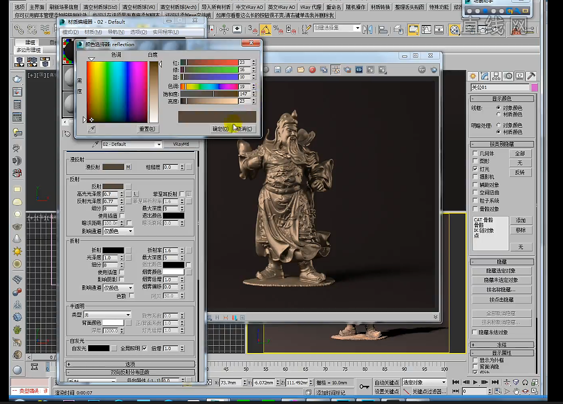
Task: Enable the 几何体 hide-by-category checkbox
Action: [475, 153]
